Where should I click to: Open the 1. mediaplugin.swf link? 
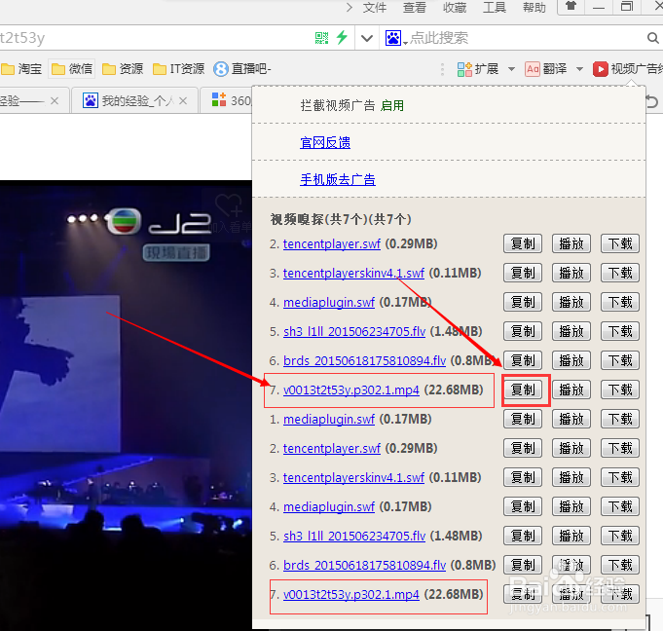pyautogui.click(x=328, y=419)
